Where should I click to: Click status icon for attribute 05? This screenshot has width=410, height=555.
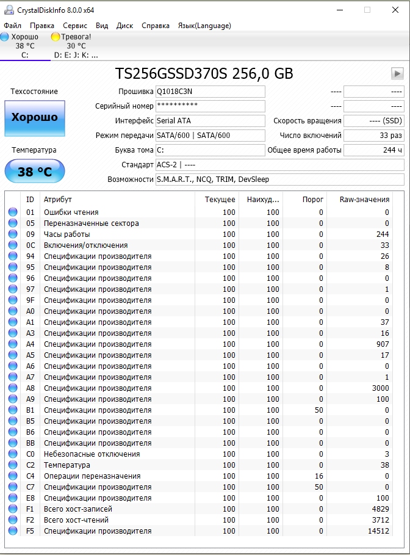click(x=13, y=223)
